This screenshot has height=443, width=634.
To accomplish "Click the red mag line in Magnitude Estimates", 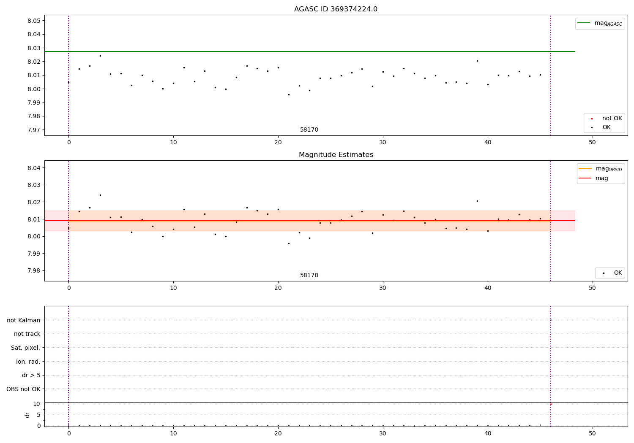I will 309,221.
